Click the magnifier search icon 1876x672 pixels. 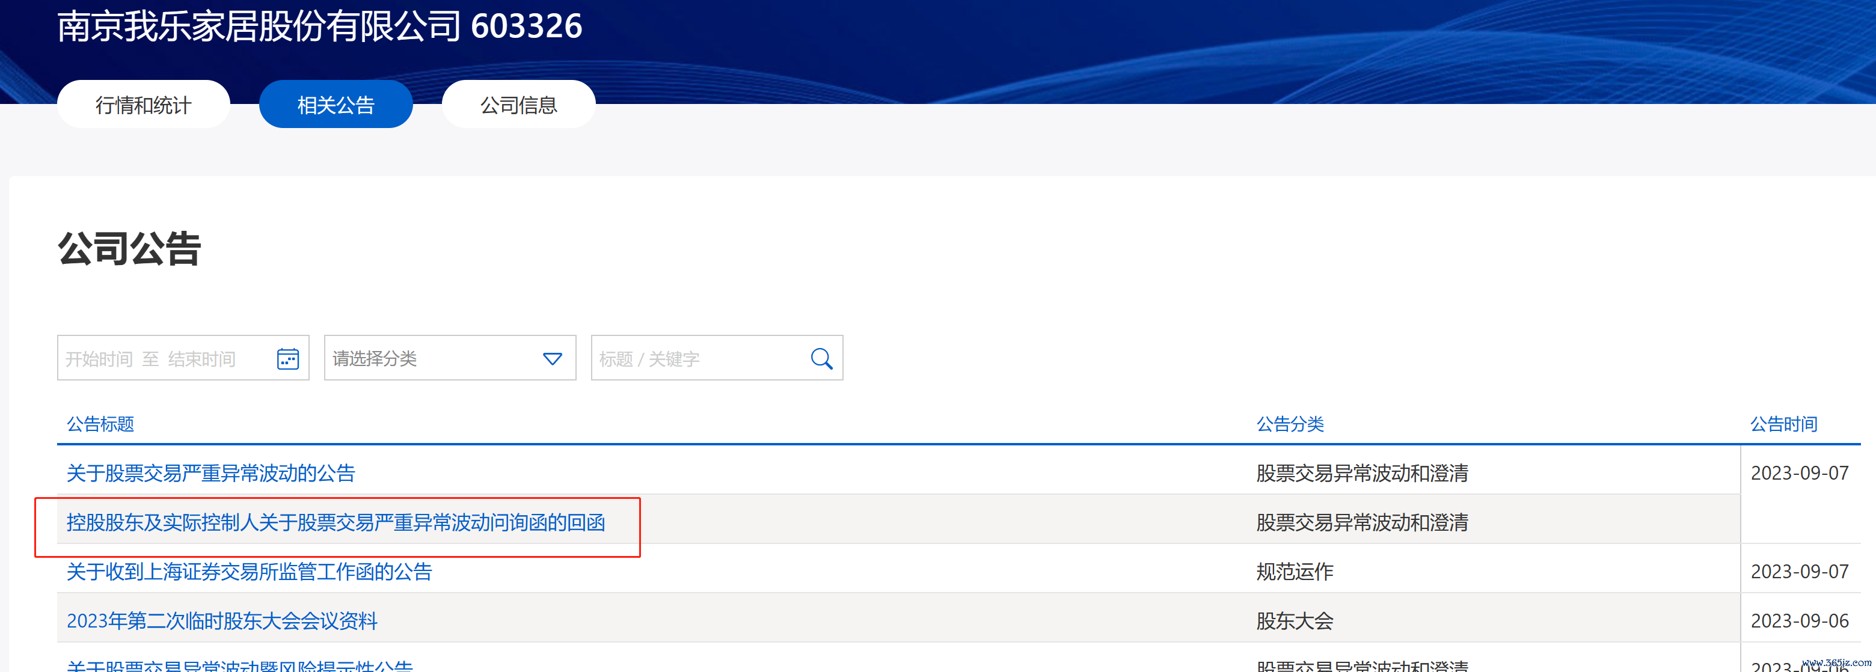point(821,358)
